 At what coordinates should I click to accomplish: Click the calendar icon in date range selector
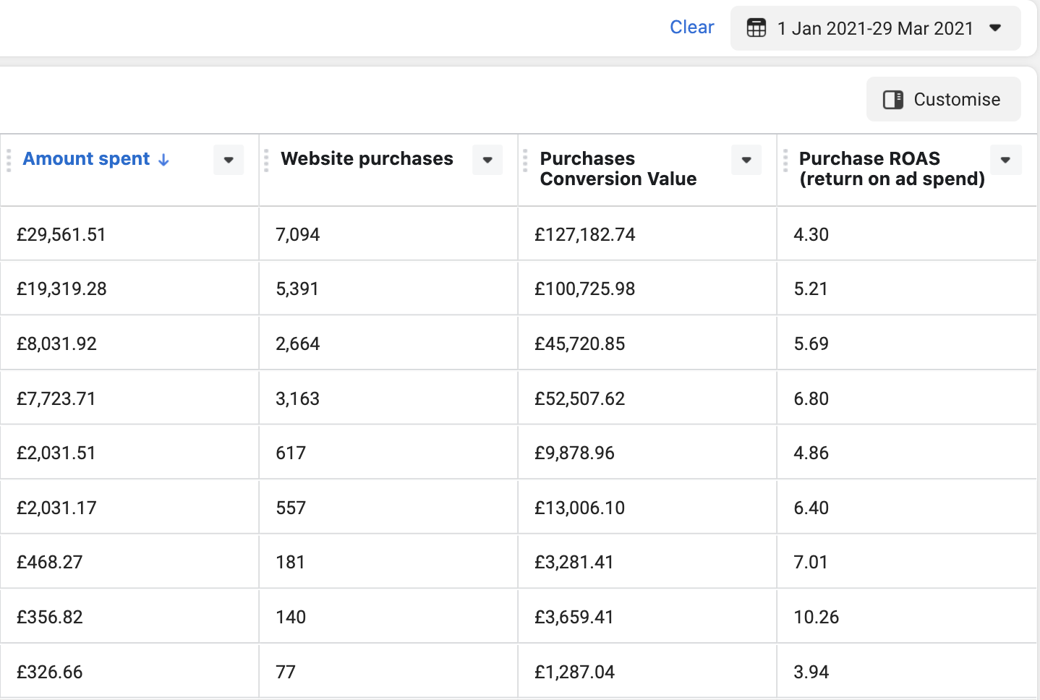[756, 28]
